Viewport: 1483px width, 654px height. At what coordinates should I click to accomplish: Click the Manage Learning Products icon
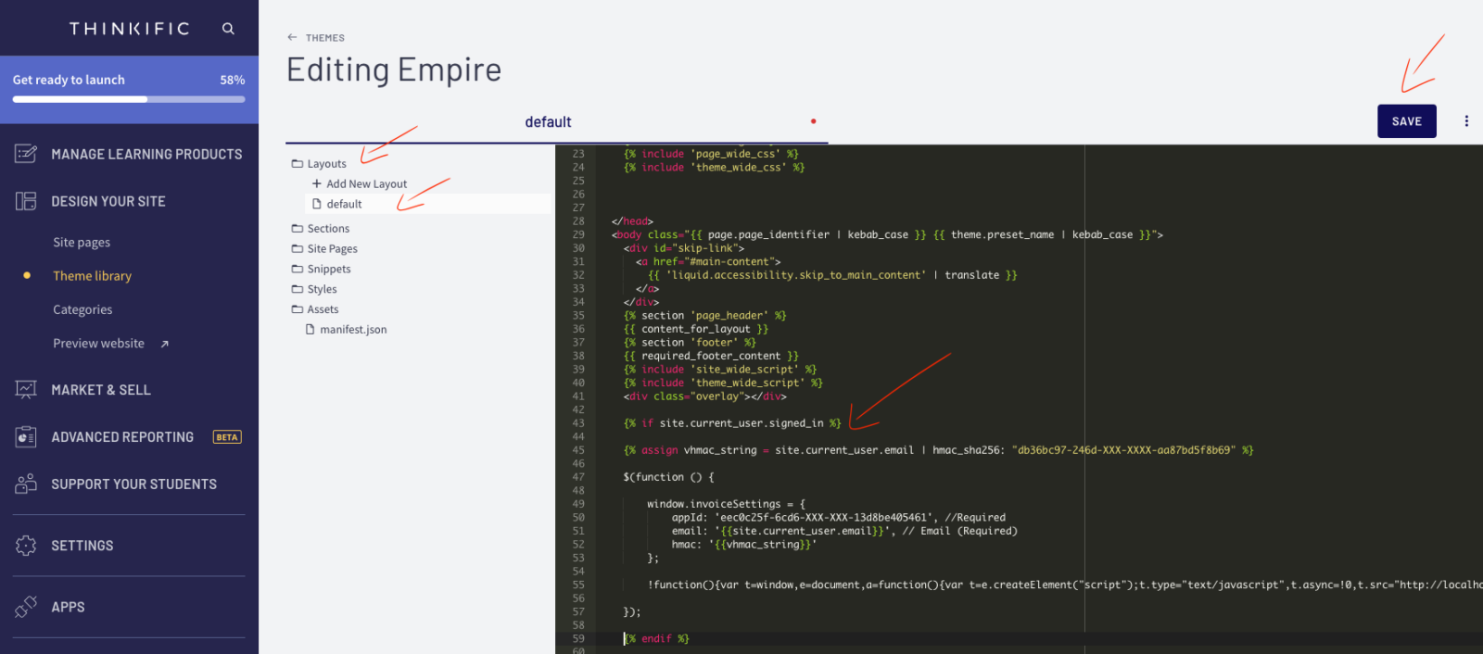tap(26, 154)
